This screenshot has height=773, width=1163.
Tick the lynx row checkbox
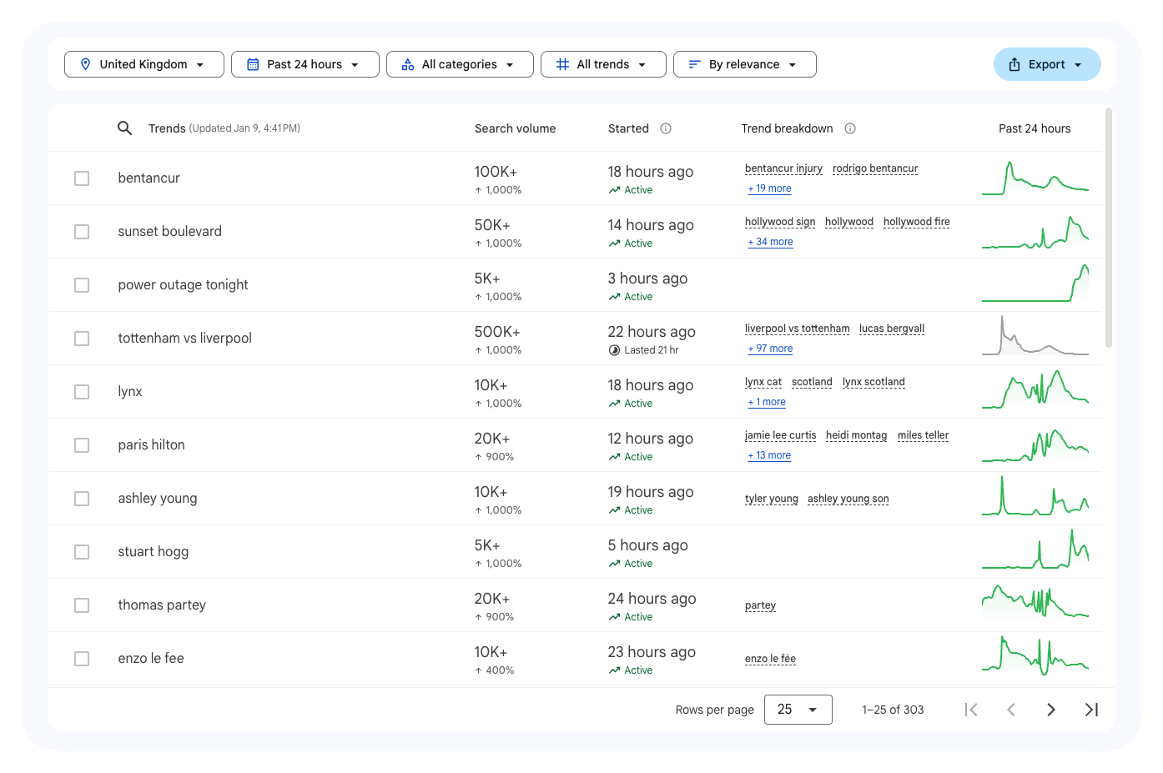click(82, 392)
